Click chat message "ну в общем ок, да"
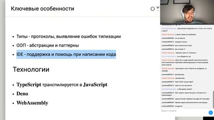 point(184,56)
